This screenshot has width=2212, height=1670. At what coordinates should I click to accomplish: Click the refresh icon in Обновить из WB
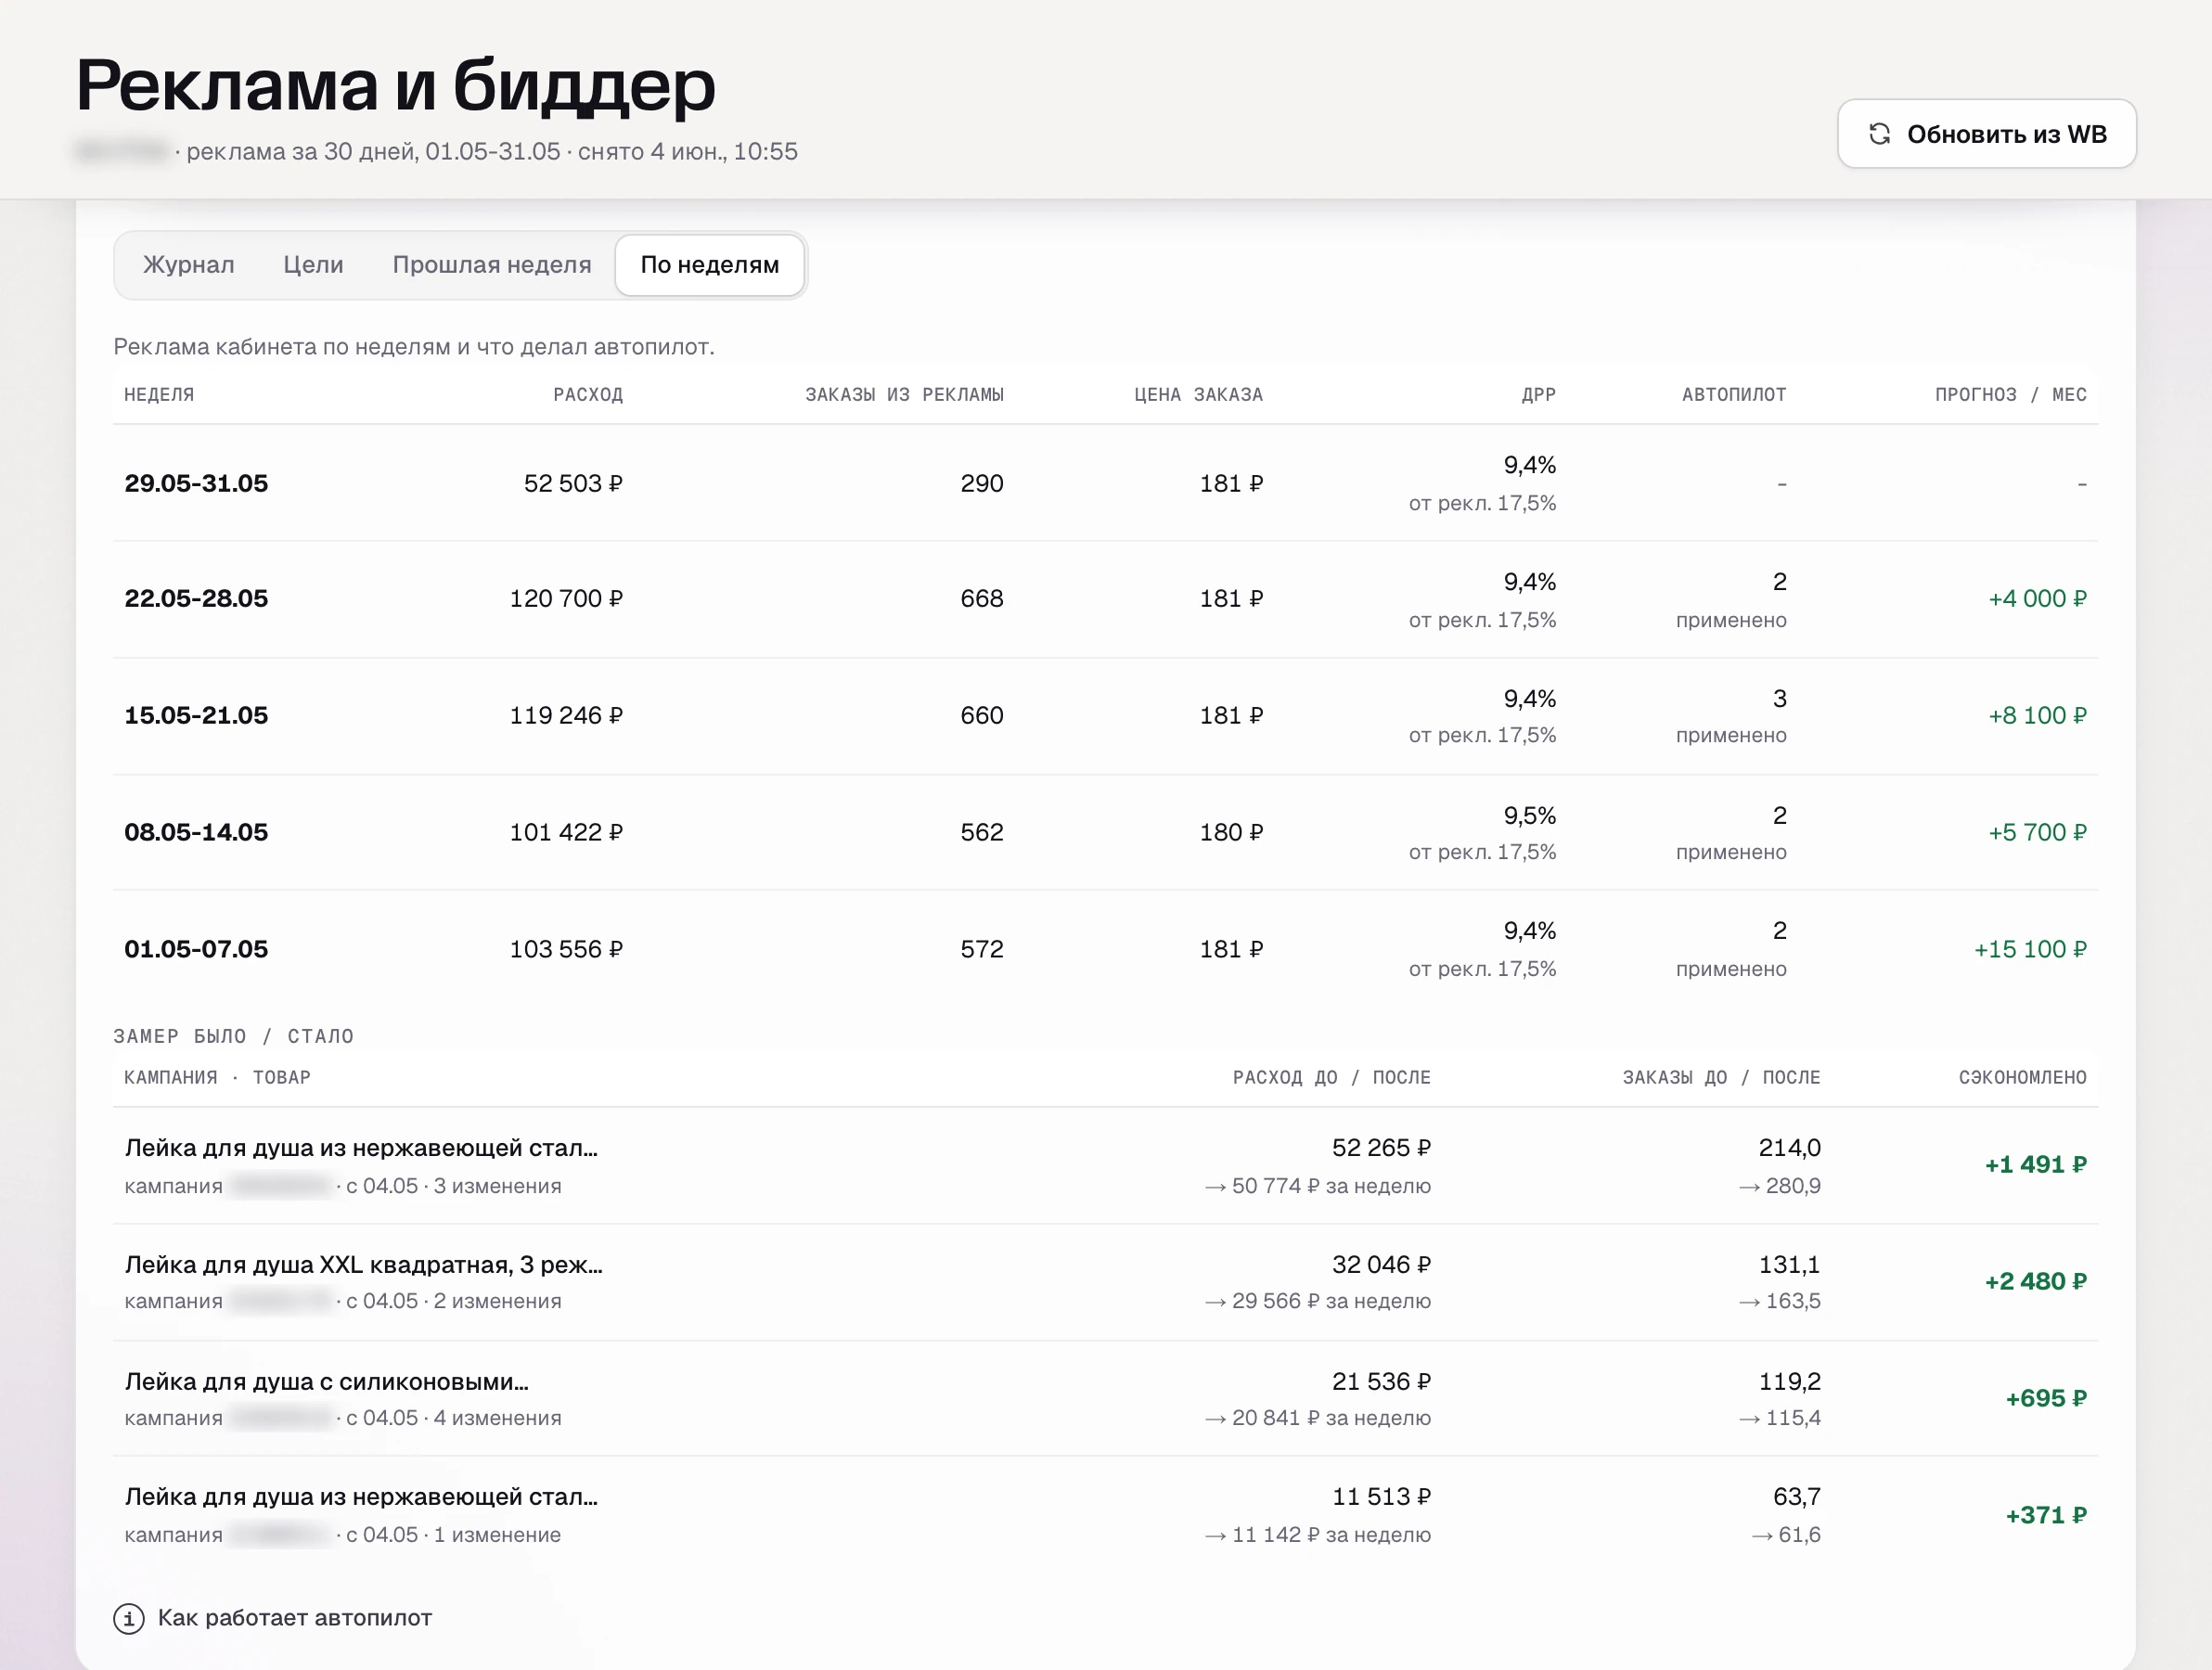(1879, 134)
